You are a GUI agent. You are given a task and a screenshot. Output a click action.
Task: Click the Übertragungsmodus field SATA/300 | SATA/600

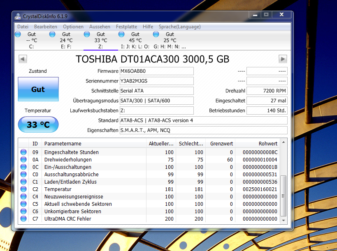(x=156, y=101)
